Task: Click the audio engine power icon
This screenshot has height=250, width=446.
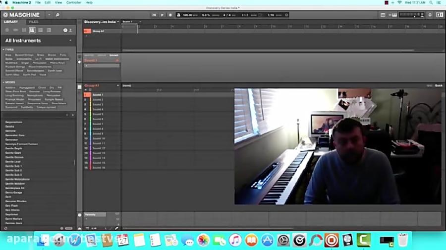Action: (x=430, y=15)
